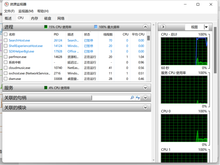Click the main pane scroll up arrow
The height and width of the screenshot is (165, 220).
point(154,25)
